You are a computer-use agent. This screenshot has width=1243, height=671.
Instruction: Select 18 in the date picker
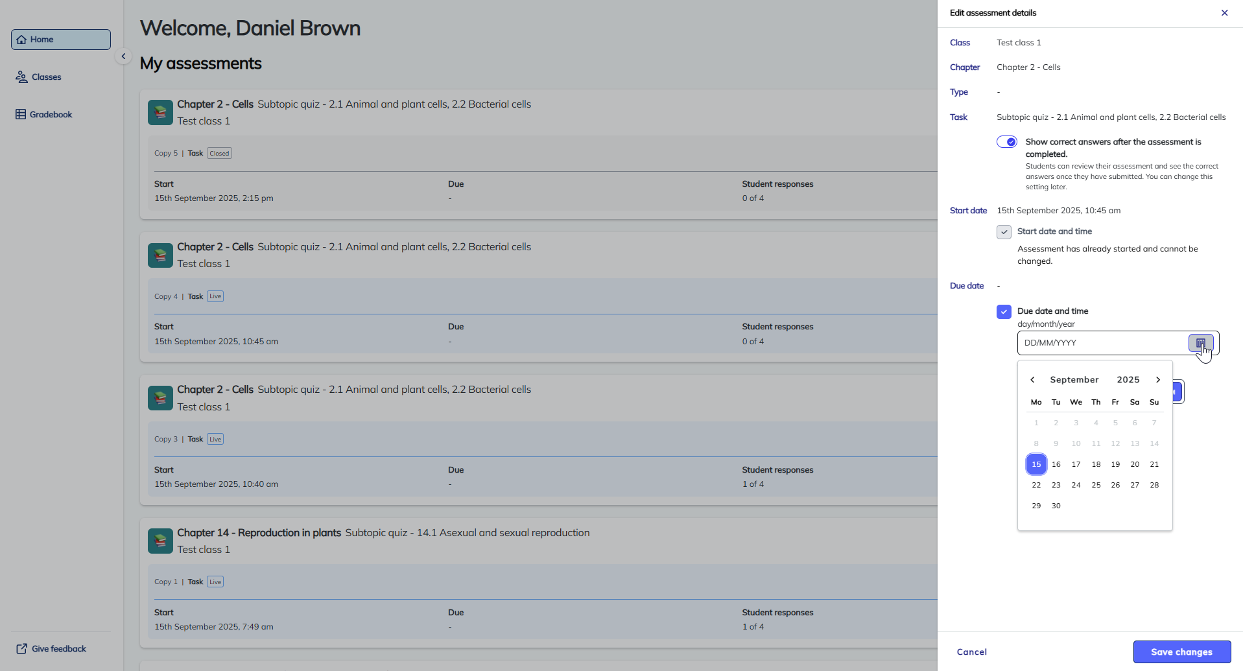coord(1096,464)
